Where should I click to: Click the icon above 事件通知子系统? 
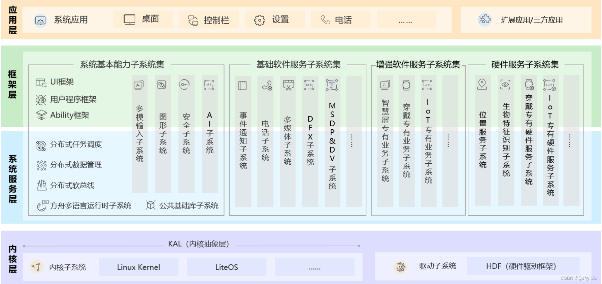tap(243, 85)
